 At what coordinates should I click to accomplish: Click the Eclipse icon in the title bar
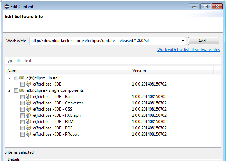click(7, 7)
